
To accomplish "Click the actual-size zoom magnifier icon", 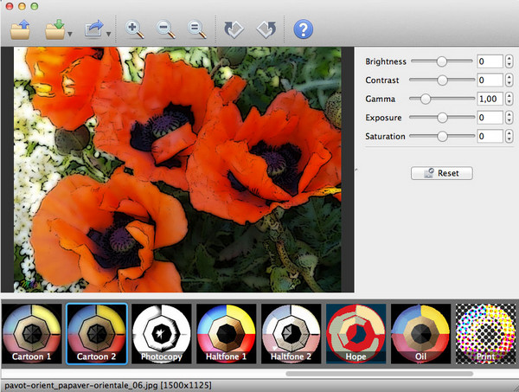I will 197,30.
